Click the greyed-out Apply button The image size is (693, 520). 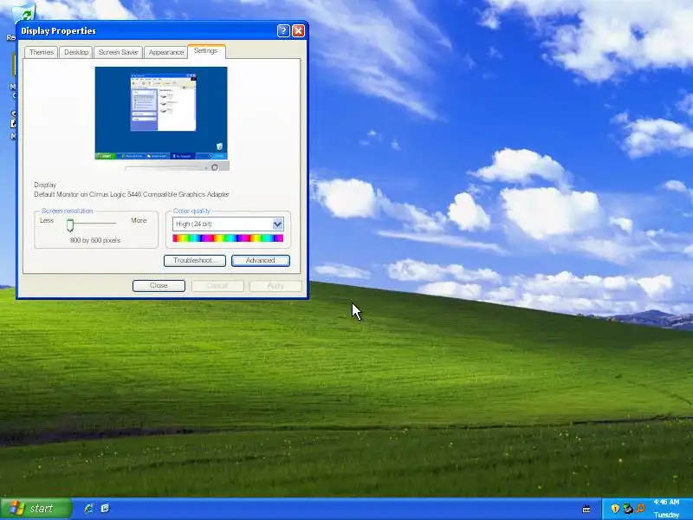pyautogui.click(x=275, y=286)
